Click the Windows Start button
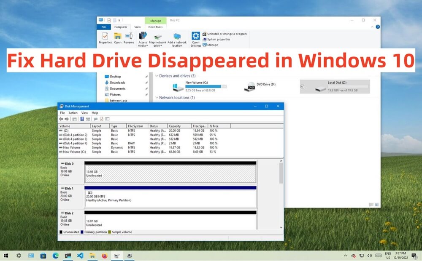 (x=5, y=256)
